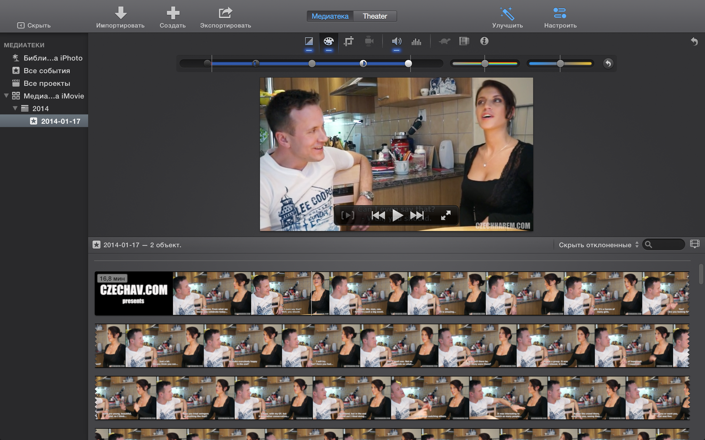Open noise reduction and equalizer icon
This screenshot has width=705, height=440.
click(416, 42)
